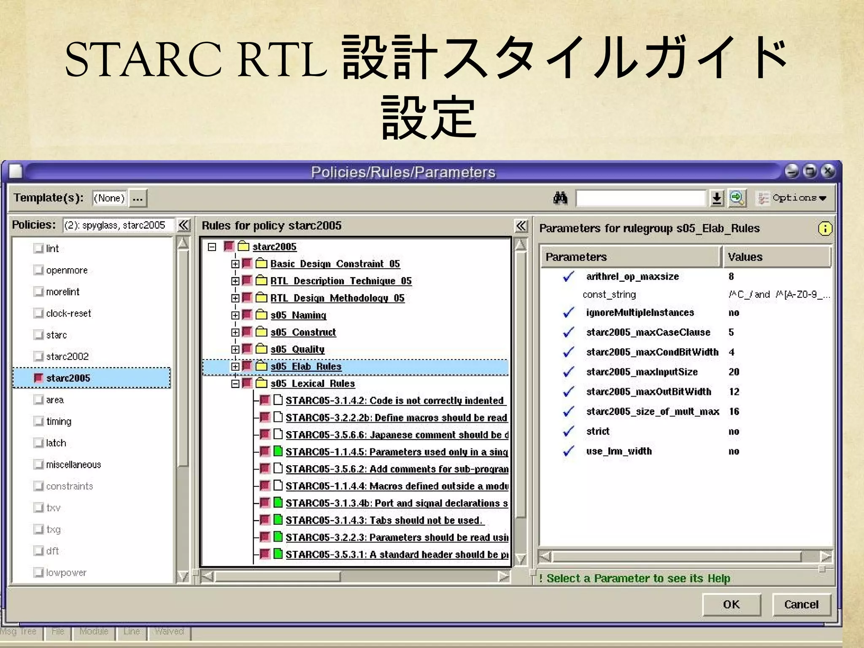Image resolution: width=864 pixels, height=648 pixels.
Task: Expand the RTL_Design_Methodology_05 node
Action: 235,298
